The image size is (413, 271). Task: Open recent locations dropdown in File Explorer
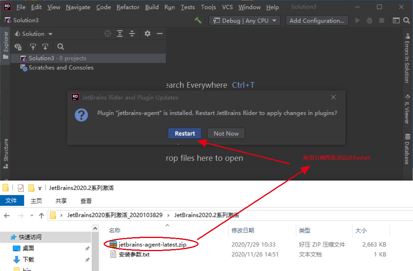coord(31,215)
